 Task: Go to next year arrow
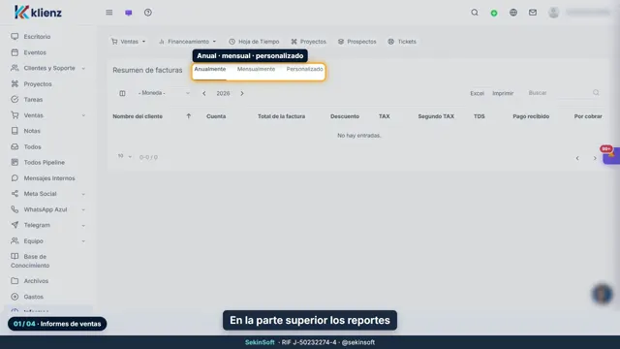(x=242, y=93)
